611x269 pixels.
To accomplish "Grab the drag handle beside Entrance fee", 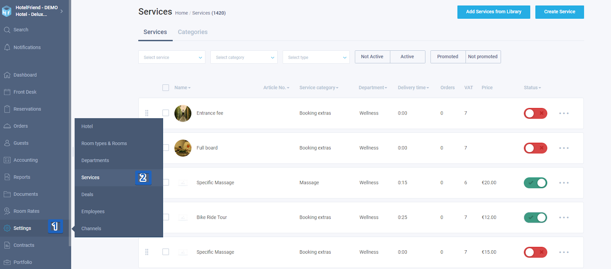I will click(x=147, y=113).
